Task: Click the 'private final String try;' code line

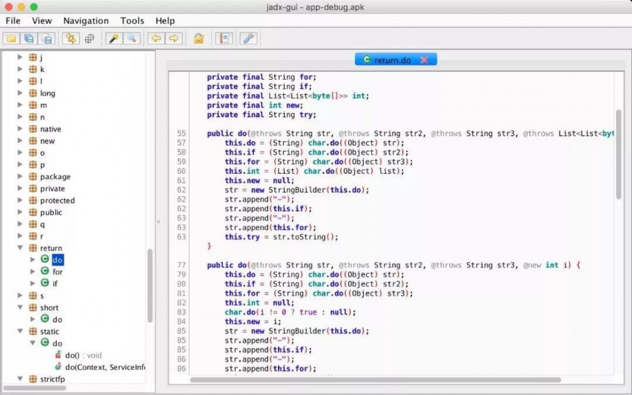Action: click(x=262, y=114)
